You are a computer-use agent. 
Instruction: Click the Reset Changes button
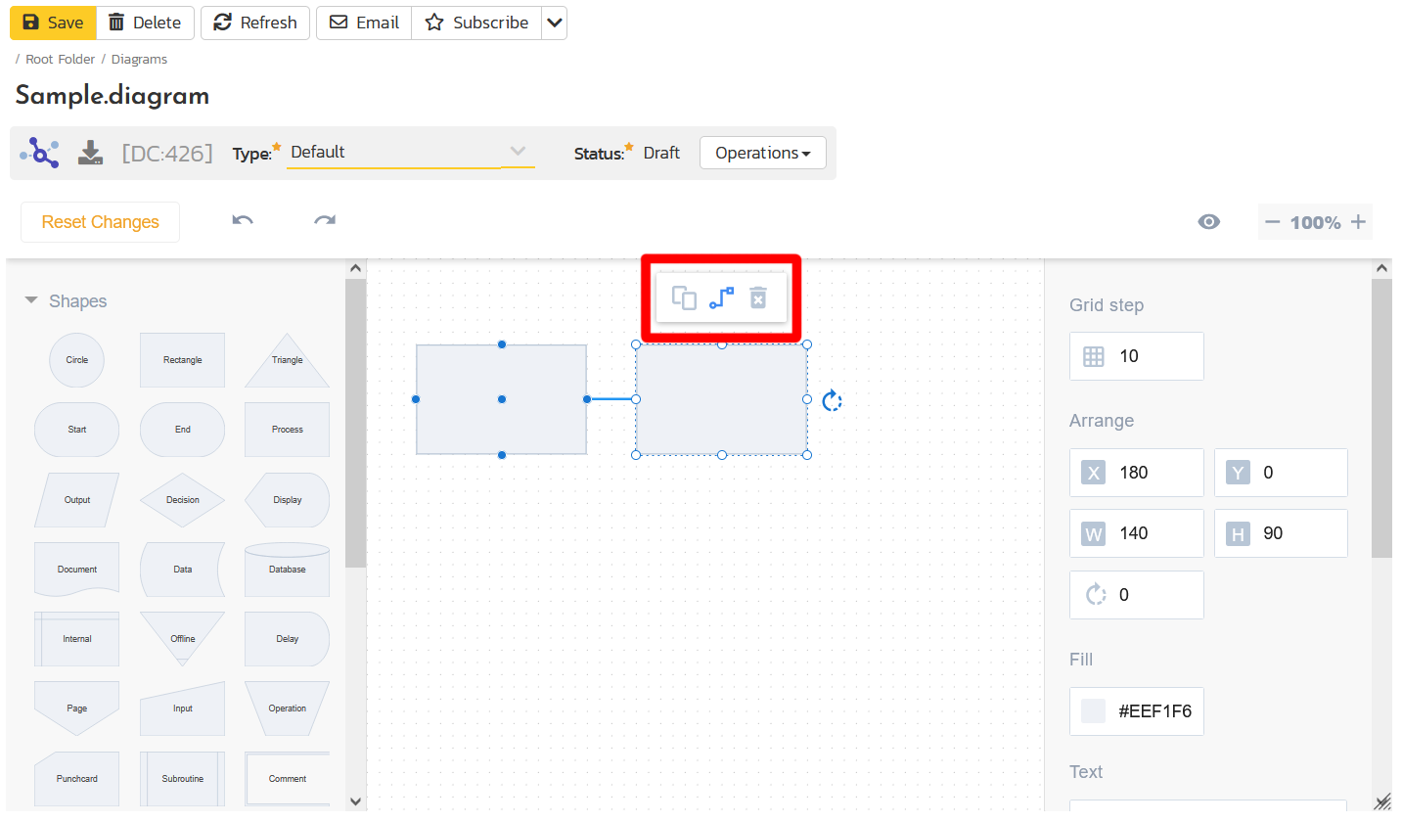(100, 222)
